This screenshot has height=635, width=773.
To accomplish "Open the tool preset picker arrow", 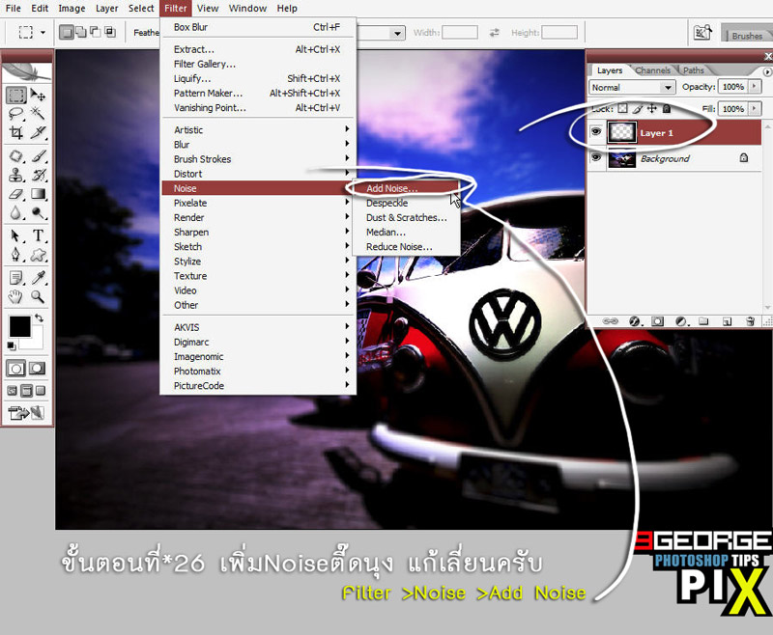I will click(43, 33).
